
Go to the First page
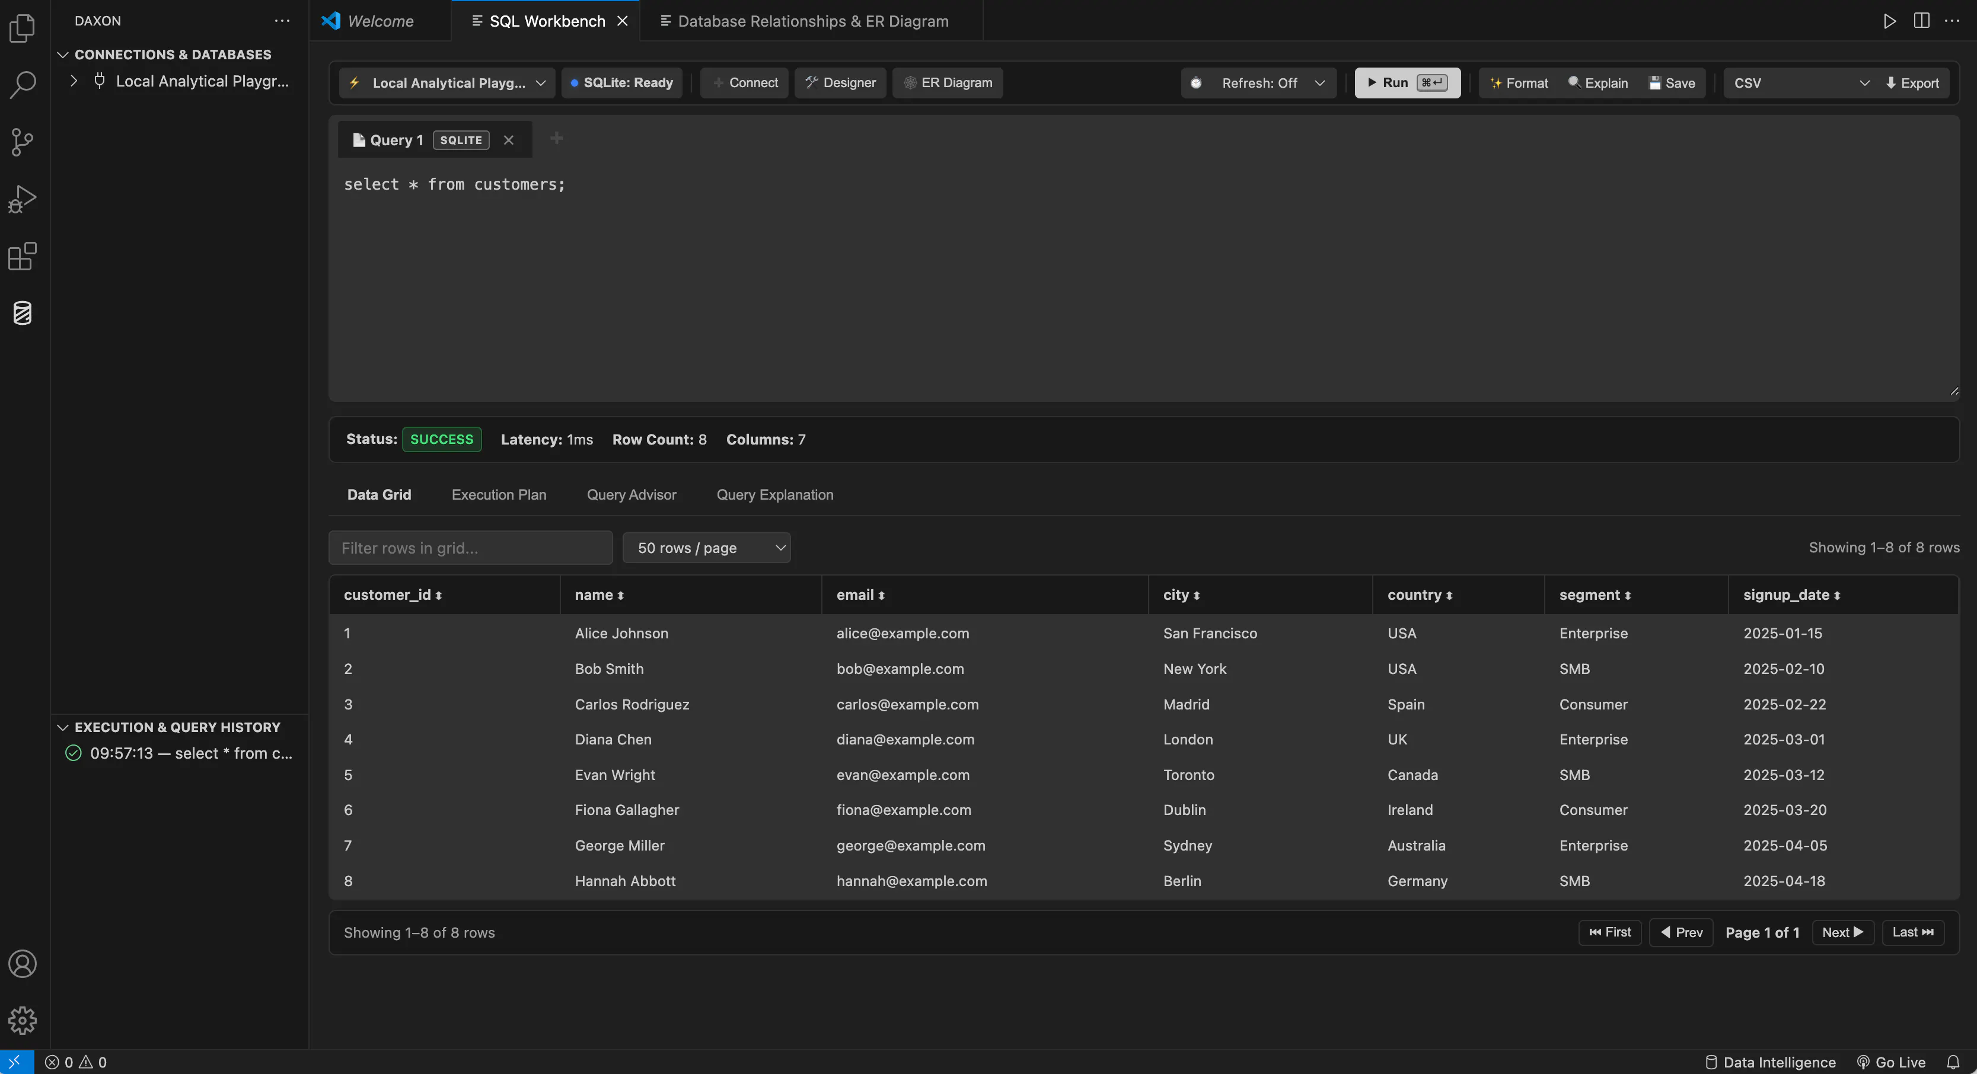(x=1610, y=932)
